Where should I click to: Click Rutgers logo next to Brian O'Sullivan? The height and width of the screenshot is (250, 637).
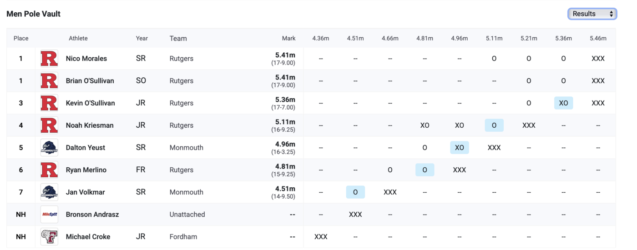[49, 81]
